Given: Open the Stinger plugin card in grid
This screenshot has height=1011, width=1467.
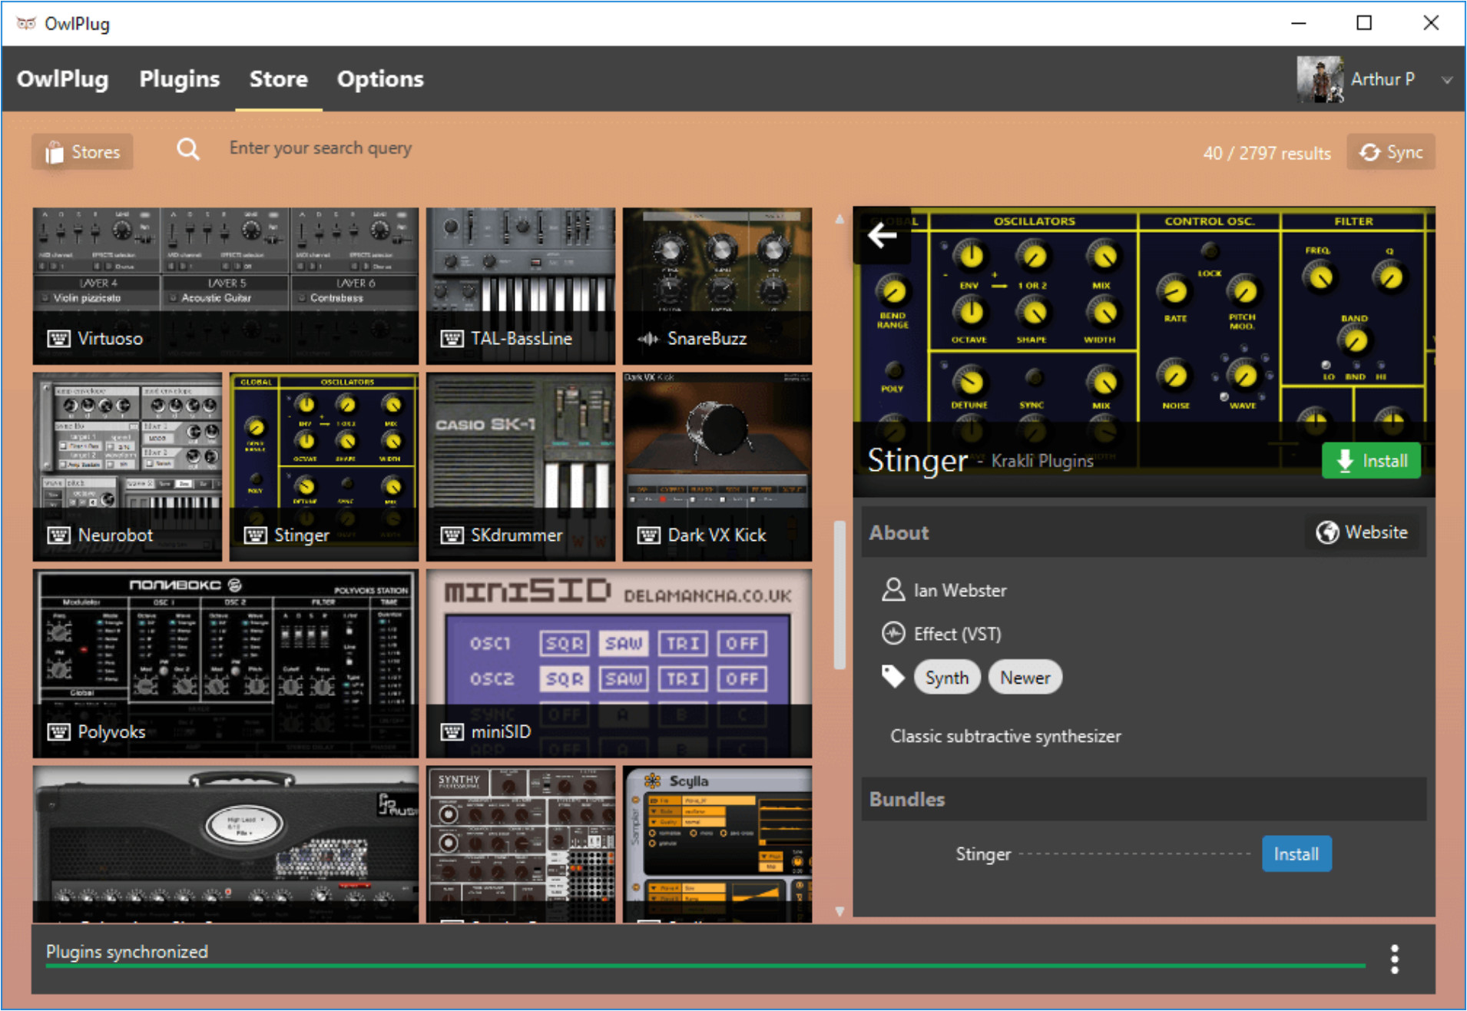Looking at the screenshot, I should tap(324, 467).
